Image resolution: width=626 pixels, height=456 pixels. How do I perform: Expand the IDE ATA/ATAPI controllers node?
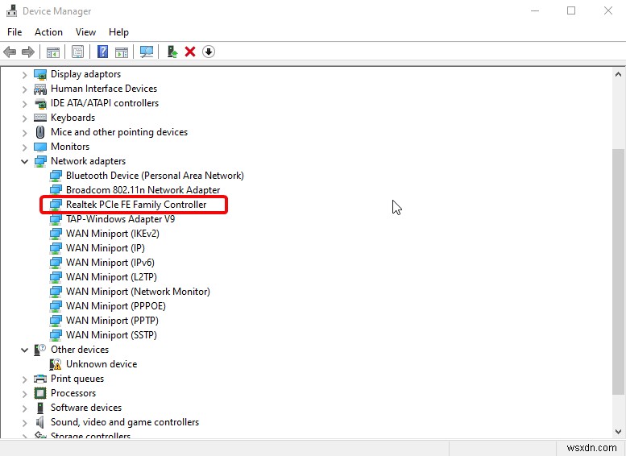pyautogui.click(x=24, y=104)
